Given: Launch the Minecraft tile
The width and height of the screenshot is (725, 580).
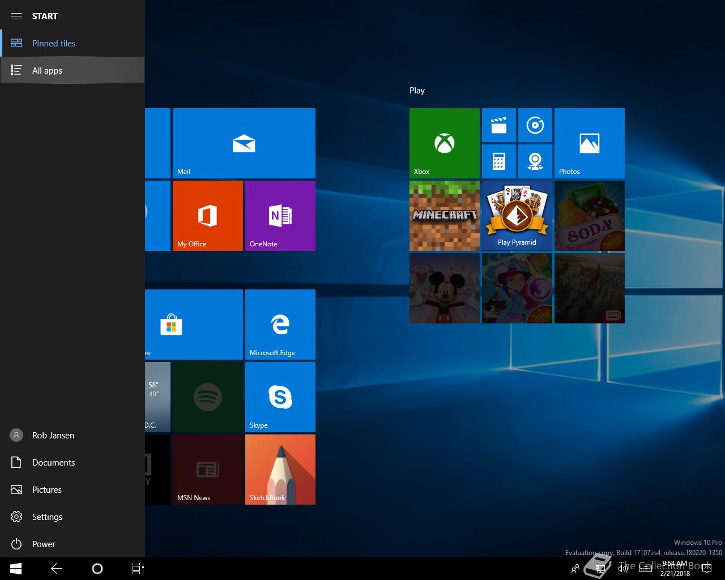Looking at the screenshot, I should [x=445, y=216].
